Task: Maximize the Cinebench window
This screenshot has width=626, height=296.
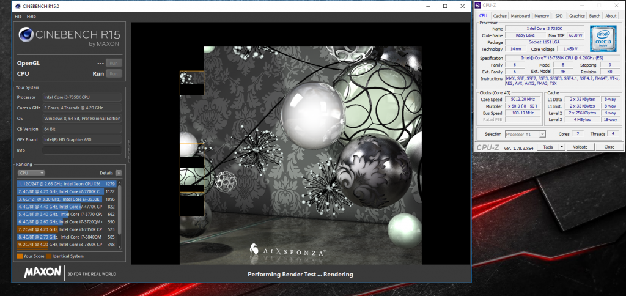Action: coord(445,6)
